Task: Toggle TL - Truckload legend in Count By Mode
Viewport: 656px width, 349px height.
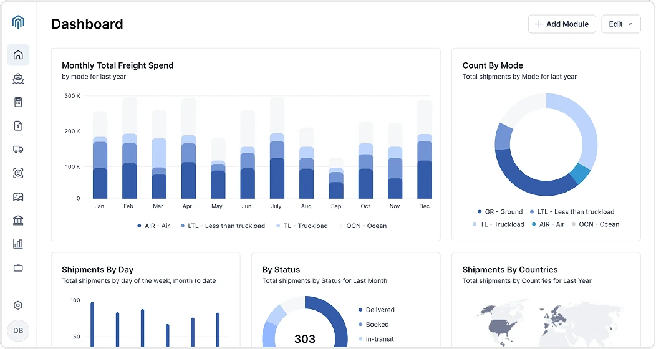Action: pyautogui.click(x=498, y=224)
